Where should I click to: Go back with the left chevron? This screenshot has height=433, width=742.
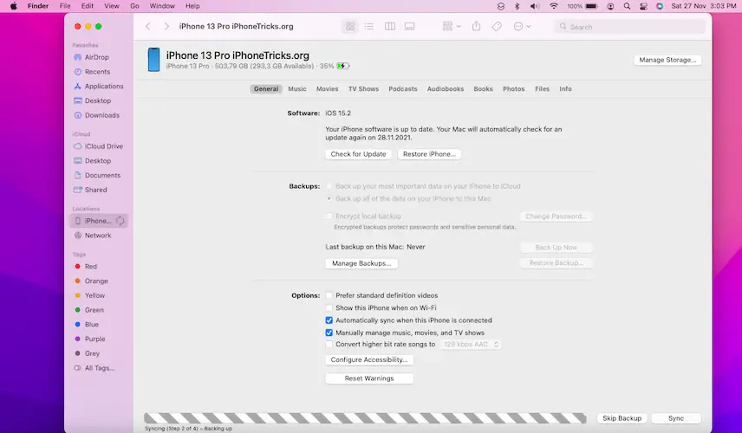(x=147, y=27)
